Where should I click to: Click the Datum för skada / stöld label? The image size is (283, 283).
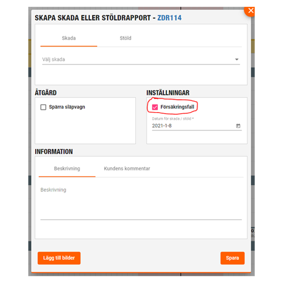pyautogui.click(x=173, y=119)
